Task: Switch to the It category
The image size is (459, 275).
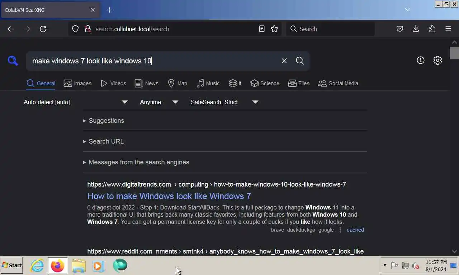Action: click(x=235, y=83)
